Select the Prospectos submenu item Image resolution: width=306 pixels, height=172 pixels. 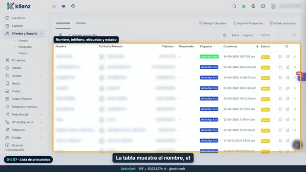(x=25, y=47)
